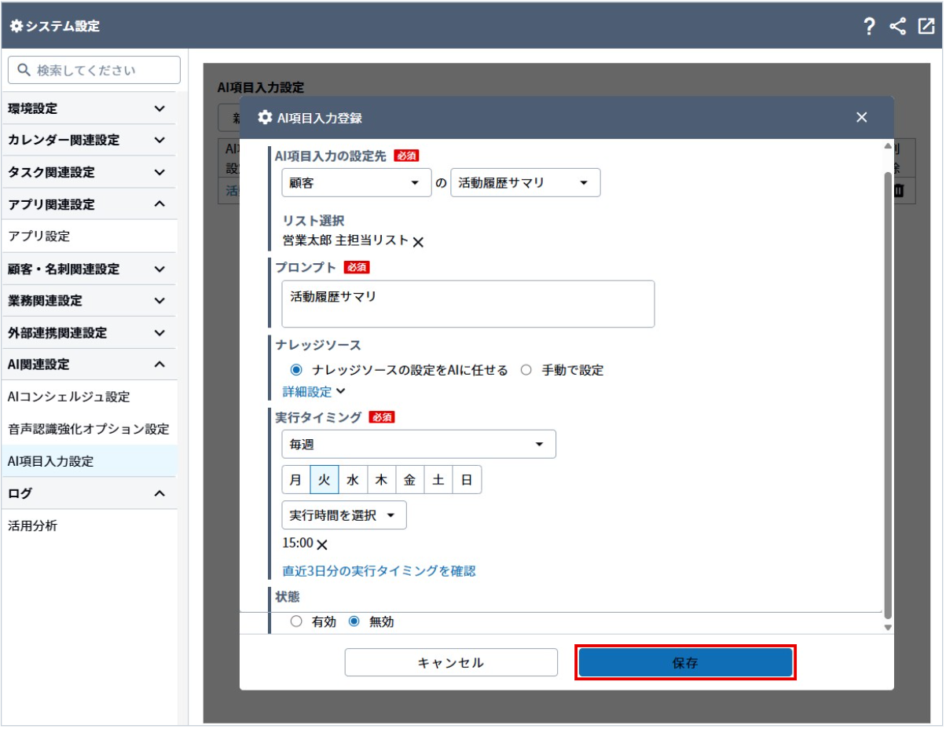Viewport: 946px width, 729px height.
Task: Expand 外部連携関連設定 section
Action: [x=89, y=333]
